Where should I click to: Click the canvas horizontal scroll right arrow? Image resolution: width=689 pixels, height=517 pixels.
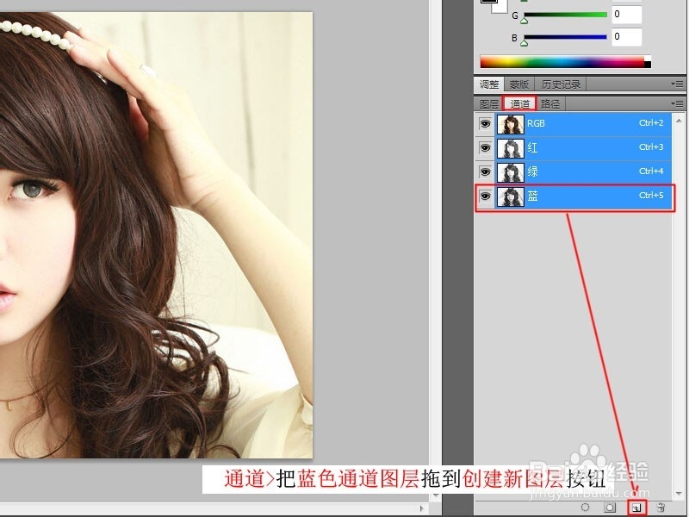tap(422, 508)
